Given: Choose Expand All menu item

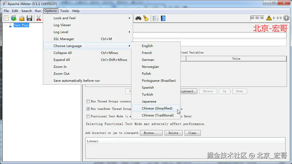Looking at the screenshot, I should tap(88, 60).
